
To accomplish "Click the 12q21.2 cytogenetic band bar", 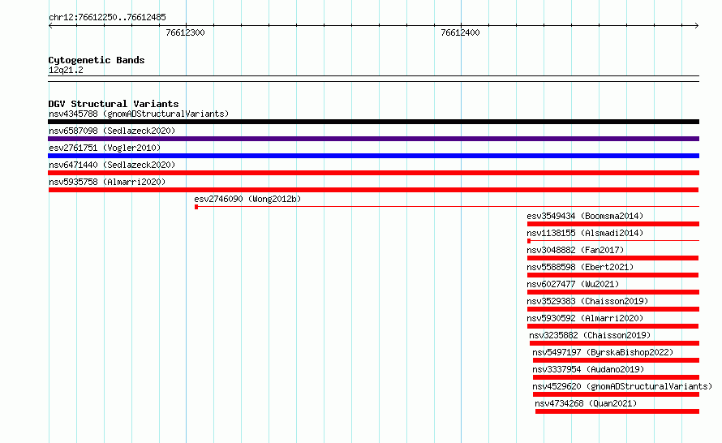I will (x=373, y=79).
